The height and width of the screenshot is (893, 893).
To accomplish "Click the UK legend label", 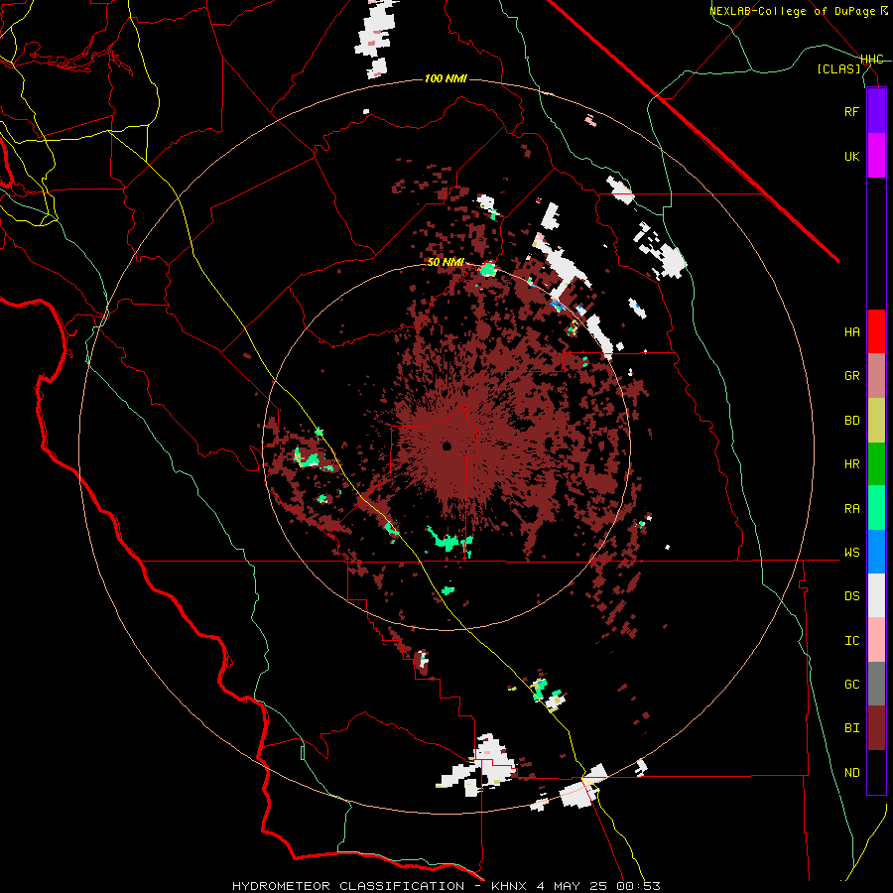I will point(851,157).
